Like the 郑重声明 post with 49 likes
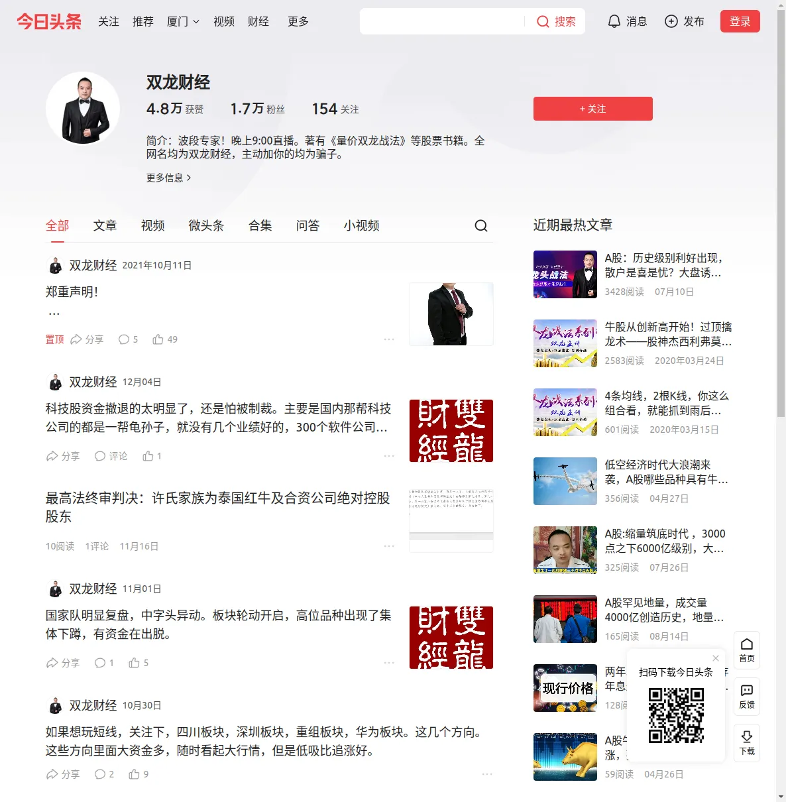Screen dimensions: 786x802 tap(165, 339)
